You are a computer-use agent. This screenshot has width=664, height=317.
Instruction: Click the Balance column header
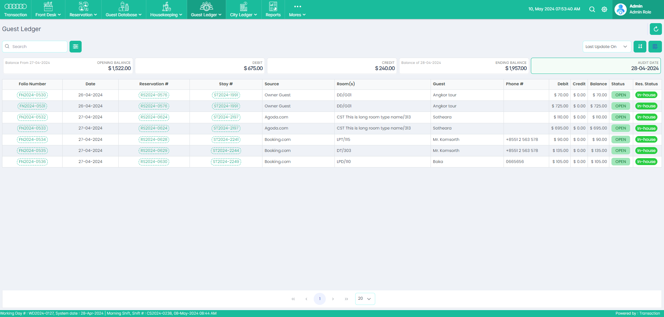pyautogui.click(x=598, y=84)
